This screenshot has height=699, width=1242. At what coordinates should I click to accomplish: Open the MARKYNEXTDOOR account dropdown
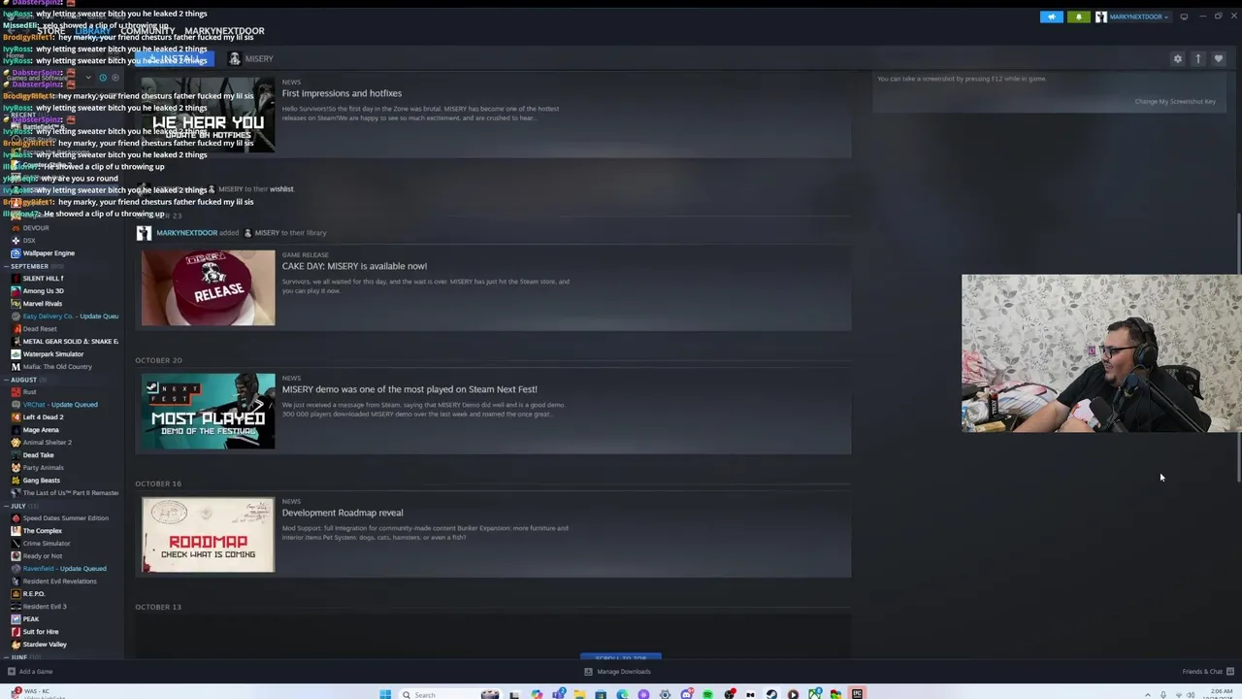coord(1132,17)
